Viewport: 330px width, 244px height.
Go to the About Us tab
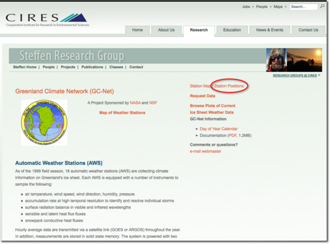(166, 30)
